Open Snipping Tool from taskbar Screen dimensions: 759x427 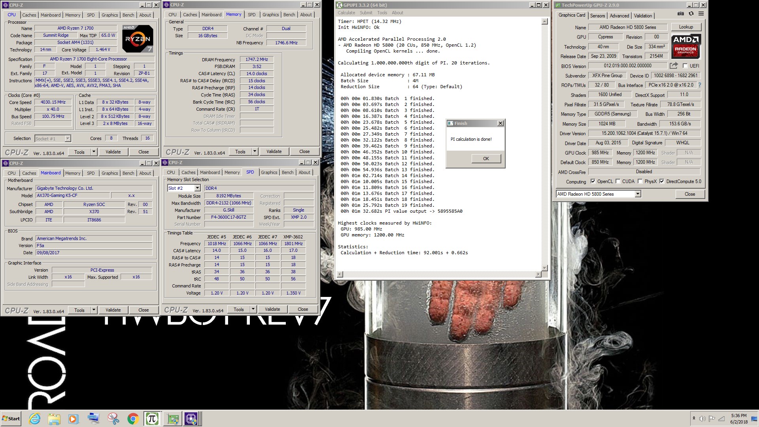(113, 419)
